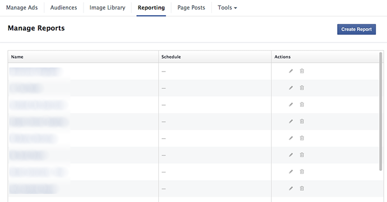Go to the Image Library tab
Image resolution: width=387 pixels, height=202 pixels.
point(107,8)
